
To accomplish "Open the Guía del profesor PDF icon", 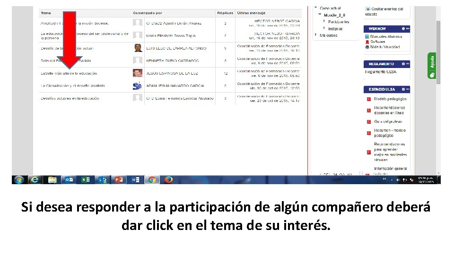I will point(369,122).
